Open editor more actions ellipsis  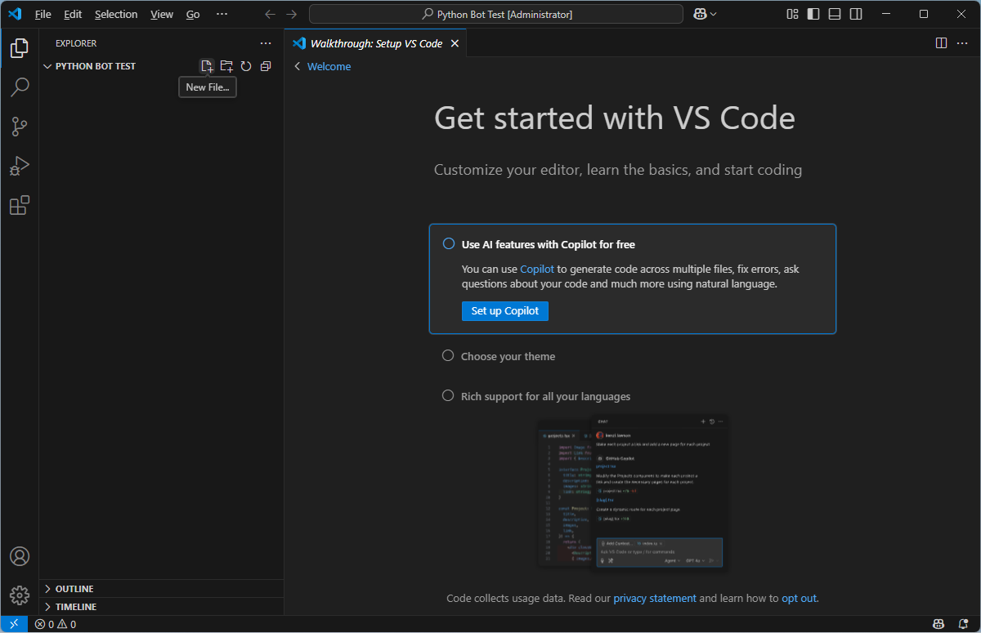point(962,43)
